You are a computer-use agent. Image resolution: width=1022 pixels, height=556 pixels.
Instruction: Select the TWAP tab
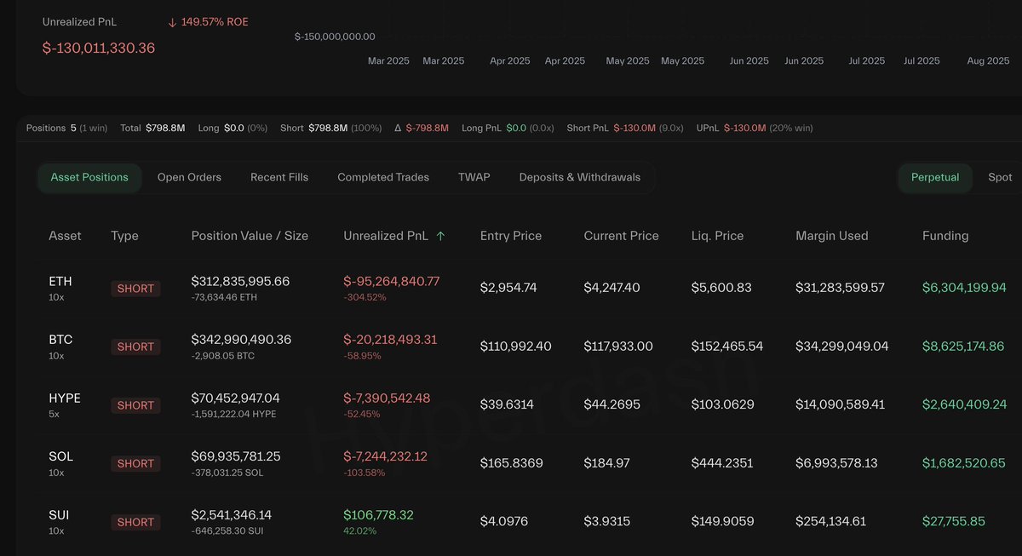[x=474, y=177]
